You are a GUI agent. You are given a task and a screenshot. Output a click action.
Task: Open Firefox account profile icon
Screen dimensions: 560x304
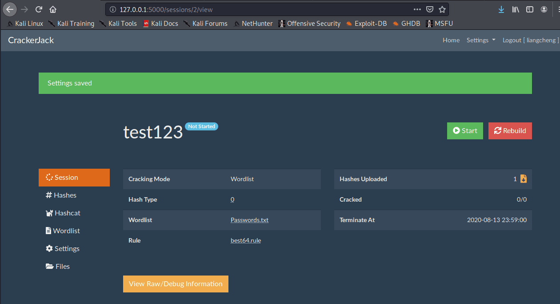tap(544, 9)
